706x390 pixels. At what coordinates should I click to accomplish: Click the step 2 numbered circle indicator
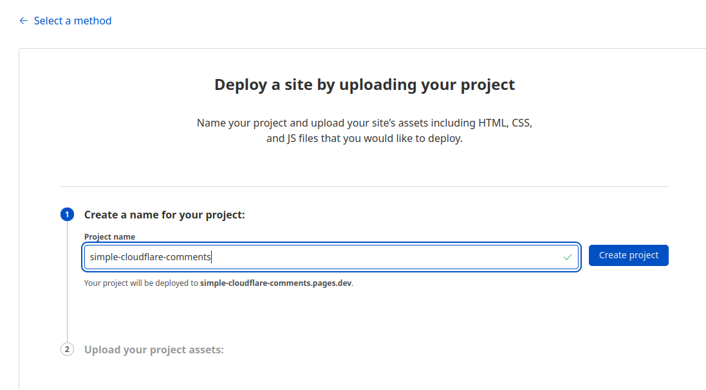click(x=67, y=349)
